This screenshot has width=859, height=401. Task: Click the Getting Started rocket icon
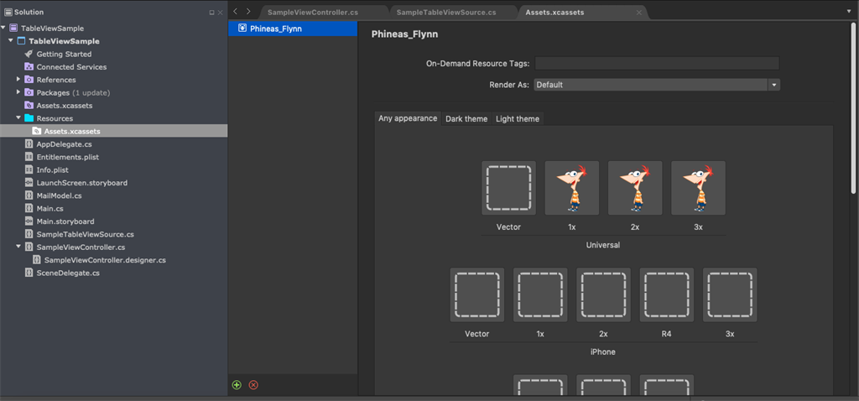coord(29,54)
